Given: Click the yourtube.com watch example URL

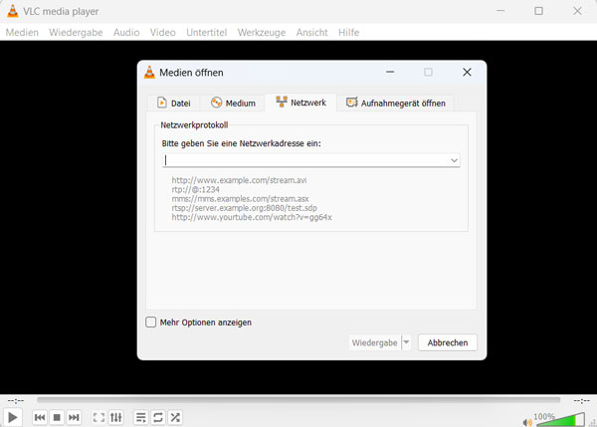Looking at the screenshot, I should coord(252,217).
